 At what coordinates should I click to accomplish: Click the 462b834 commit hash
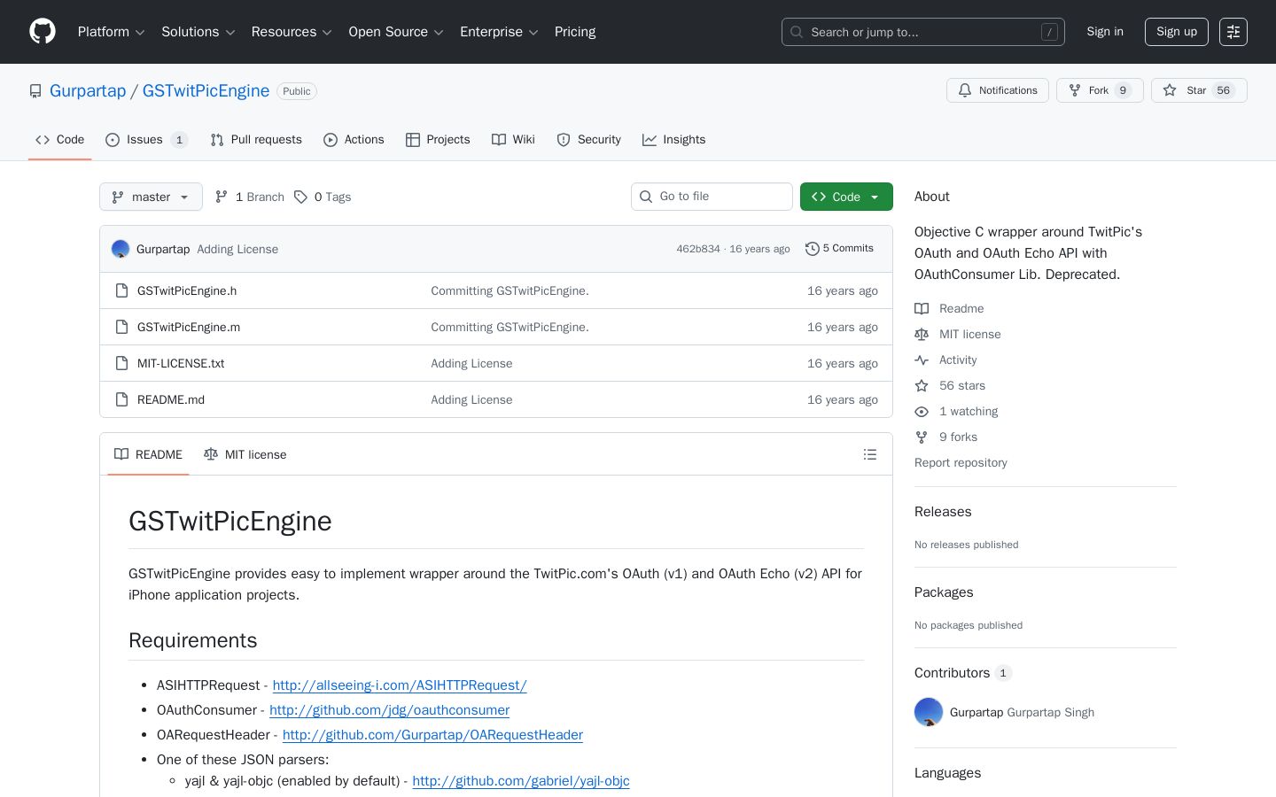[x=698, y=249]
